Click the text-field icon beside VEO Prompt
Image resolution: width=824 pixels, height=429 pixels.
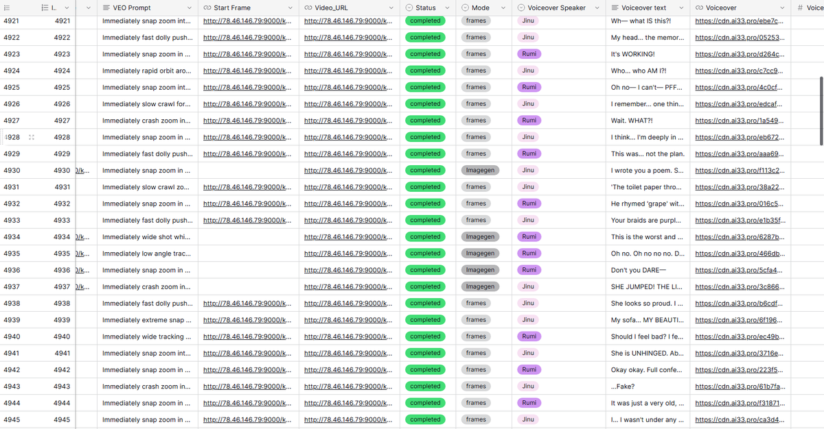tap(106, 8)
